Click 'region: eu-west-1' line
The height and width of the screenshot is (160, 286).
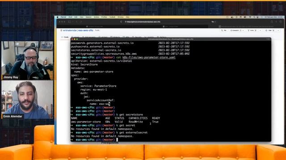94,89
